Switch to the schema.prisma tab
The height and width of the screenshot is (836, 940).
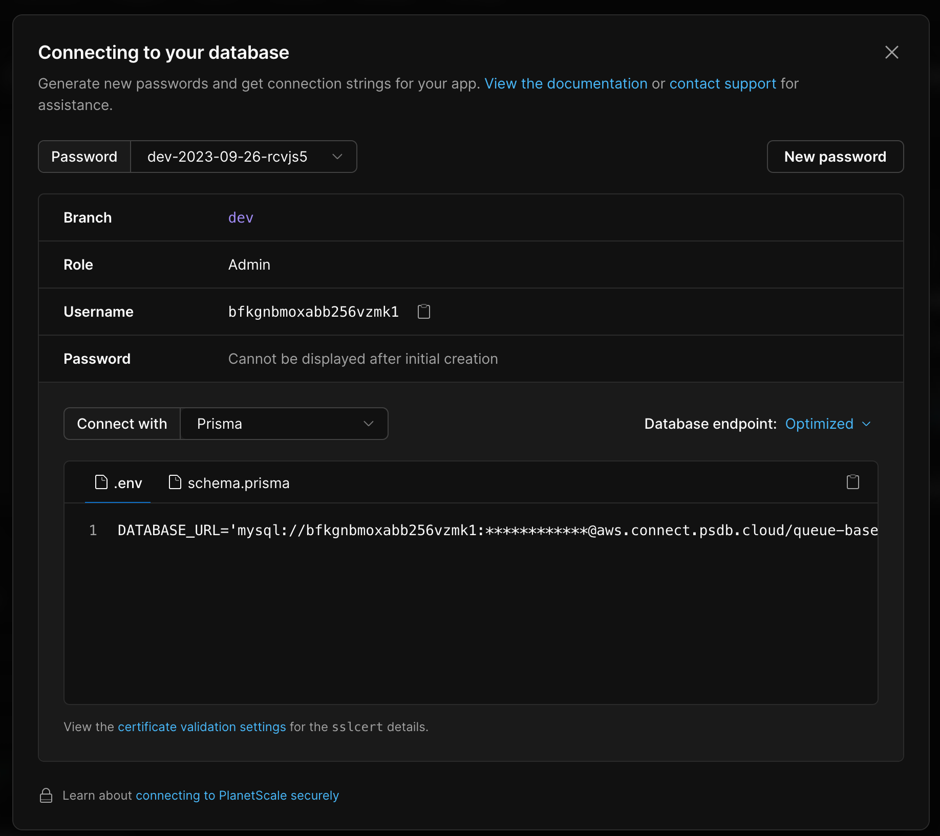[229, 482]
